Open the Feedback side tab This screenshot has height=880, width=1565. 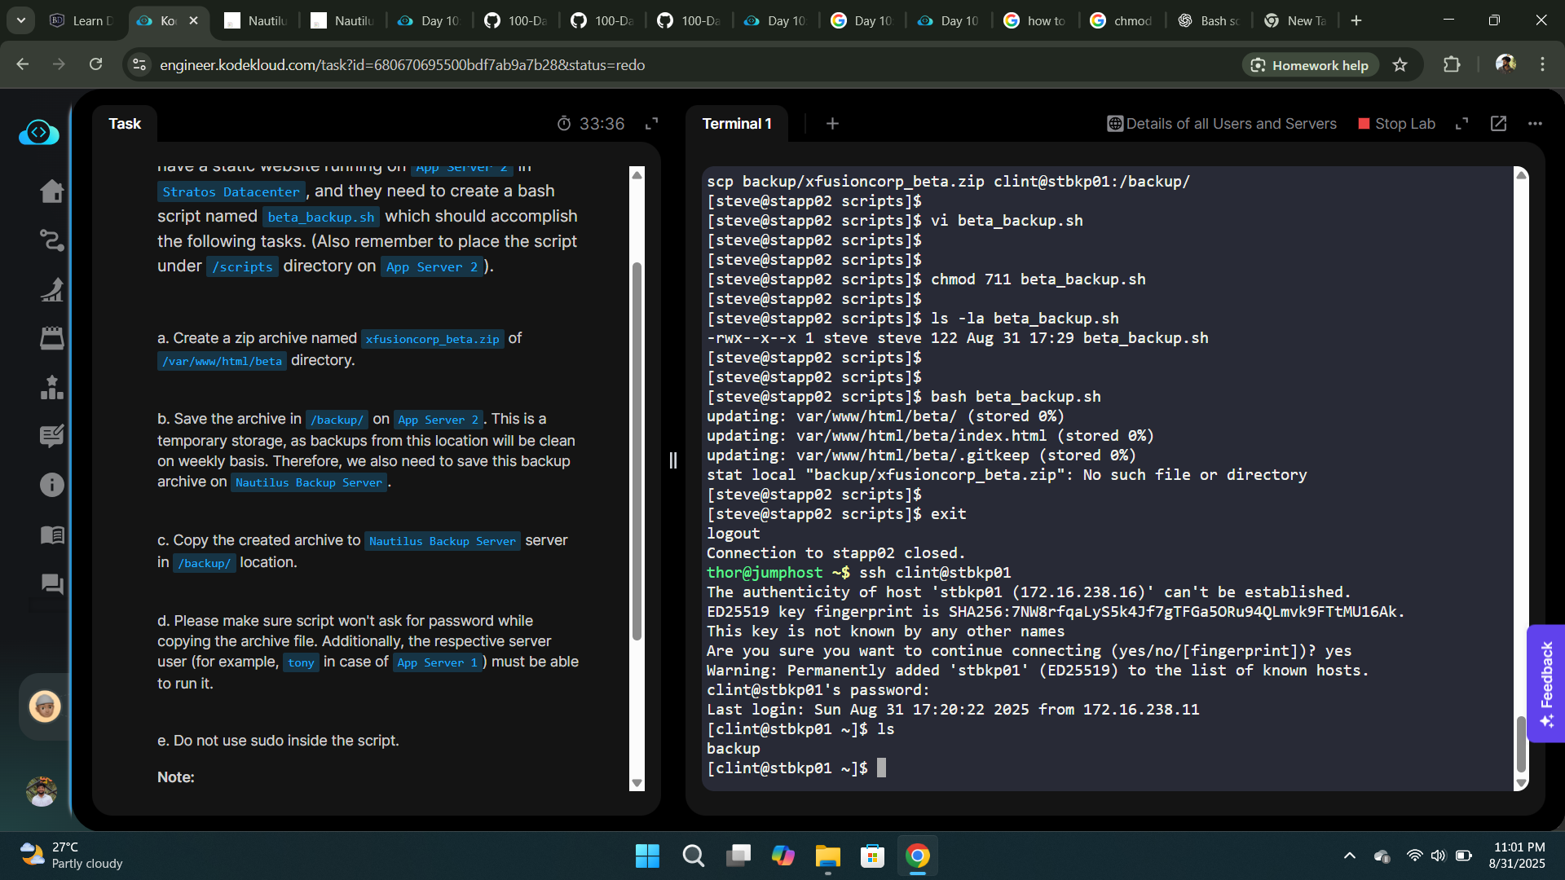pos(1546,684)
